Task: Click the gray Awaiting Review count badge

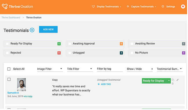Action: tap(184, 44)
